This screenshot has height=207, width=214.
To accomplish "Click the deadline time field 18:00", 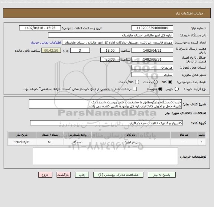I will [110, 51].
